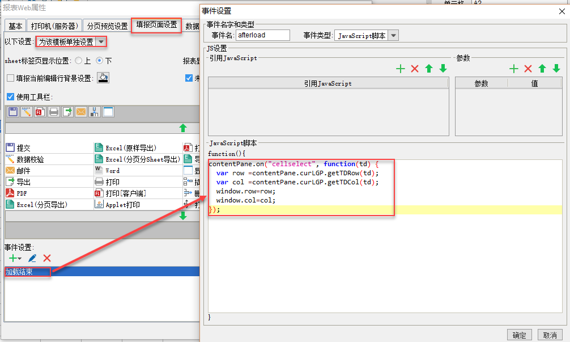Switch to 基本 tab
Viewport: 570px width, 342px height.
point(16,26)
